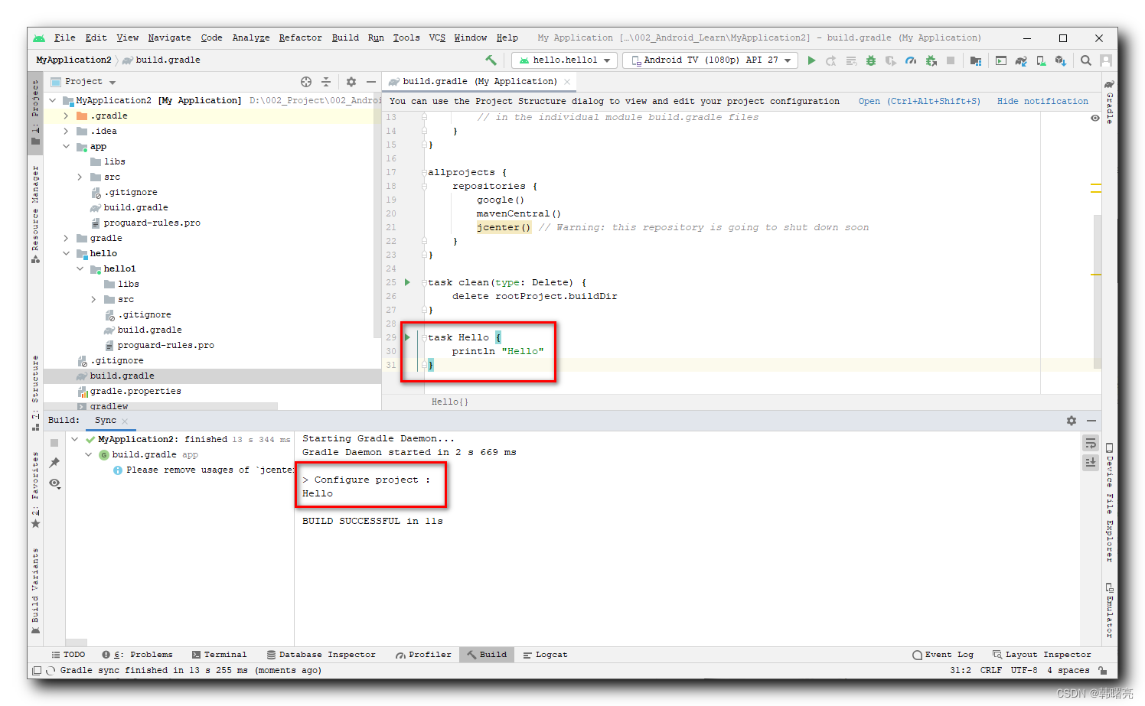Open the Profiler tool tab
This screenshot has width=1145, height=706.
[423, 655]
